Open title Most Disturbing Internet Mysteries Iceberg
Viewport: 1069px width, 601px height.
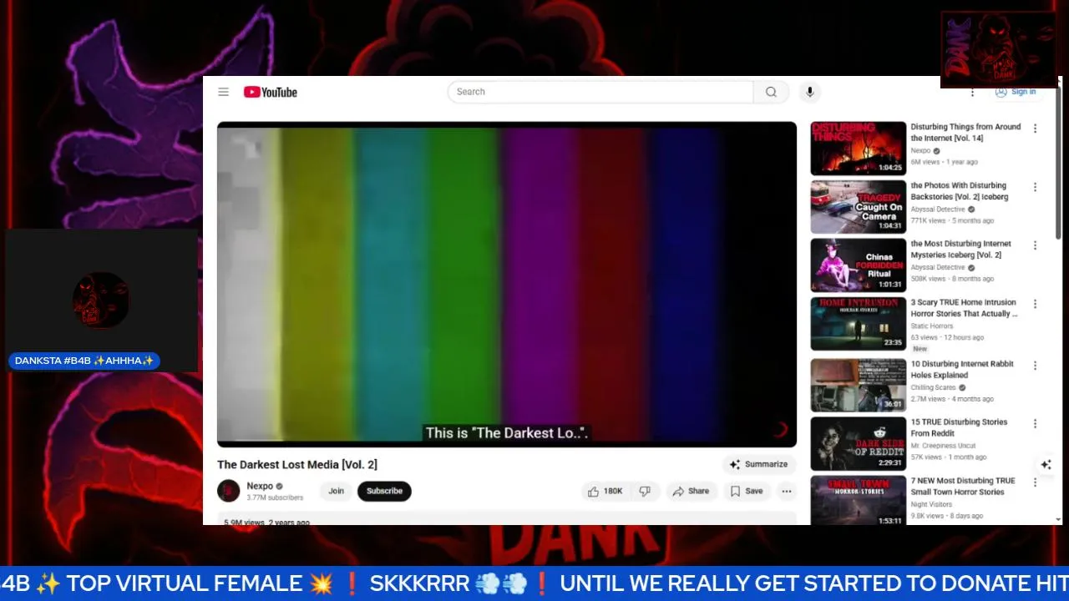click(x=960, y=250)
